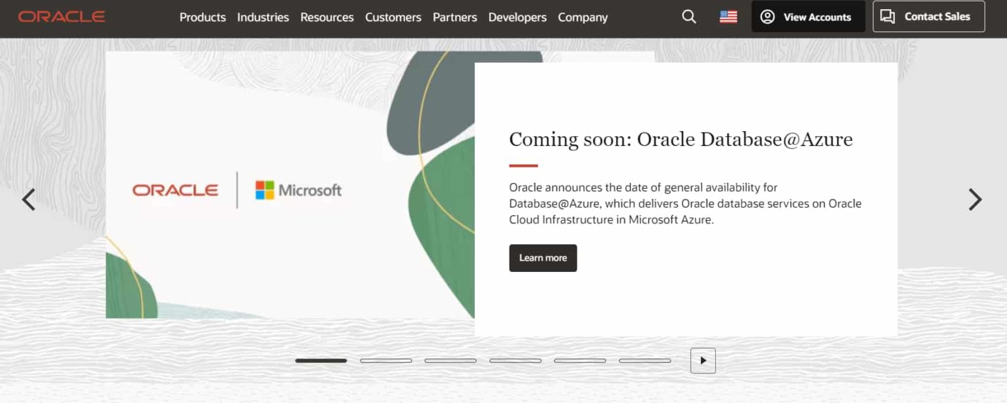
Task: Expand the Products menu
Action: (x=203, y=18)
